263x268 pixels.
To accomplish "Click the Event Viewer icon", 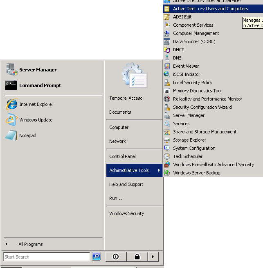I will 167,66.
